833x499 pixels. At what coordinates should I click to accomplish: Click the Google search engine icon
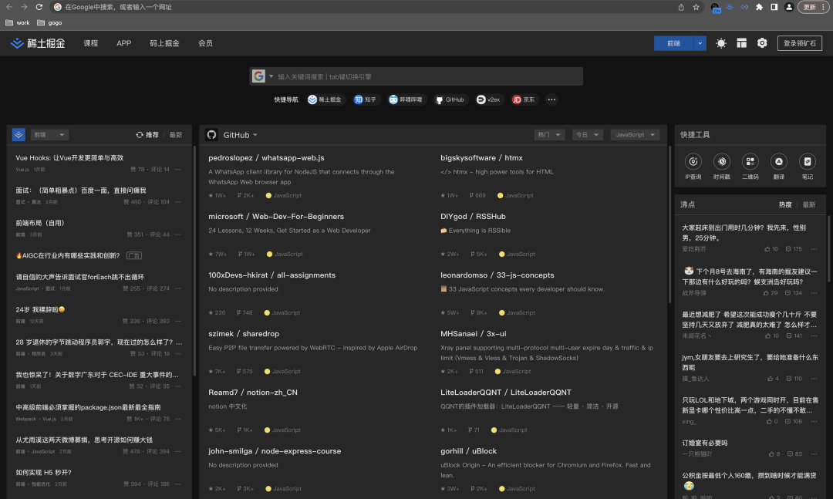(x=258, y=76)
